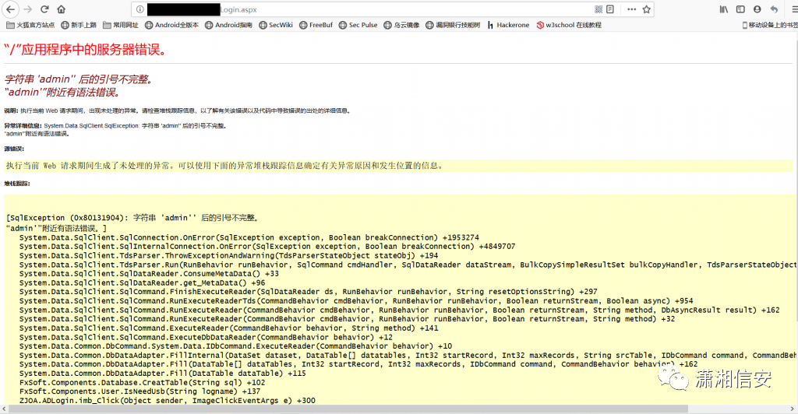Click scroll-left arrow of horizontal scrollbar
Image resolution: width=798 pixels, height=414 pixels.
[4, 409]
